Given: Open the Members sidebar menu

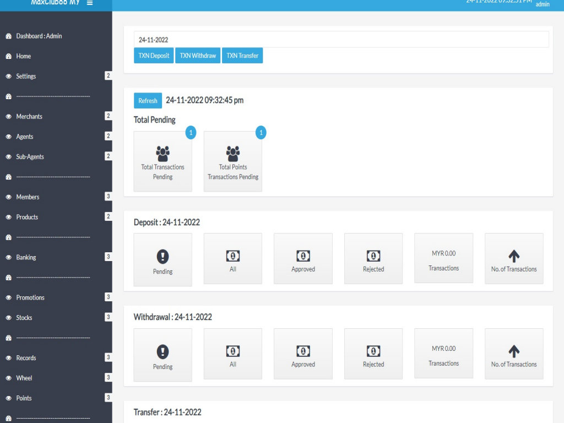Looking at the screenshot, I should coord(28,197).
